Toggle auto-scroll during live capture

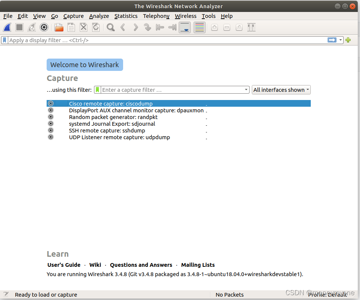pyautogui.click(x=185, y=27)
